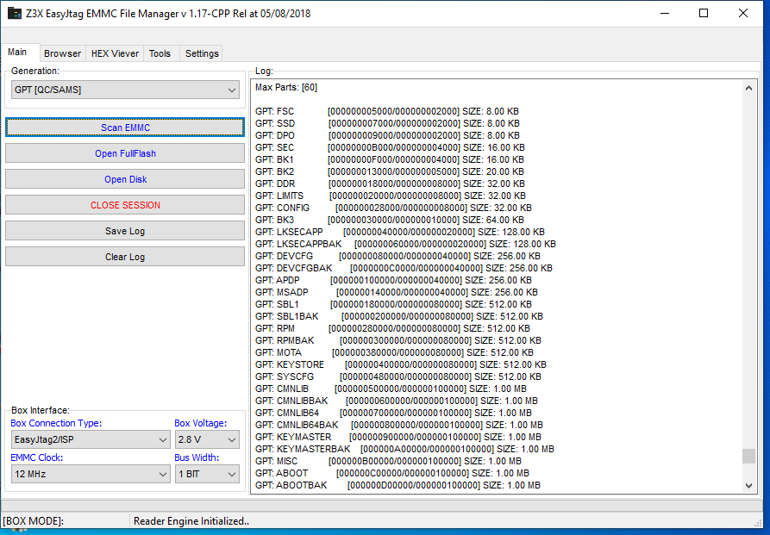Select the GPT: RPMBAK log entry
Screen dimensions: 770x535
click(x=398, y=340)
